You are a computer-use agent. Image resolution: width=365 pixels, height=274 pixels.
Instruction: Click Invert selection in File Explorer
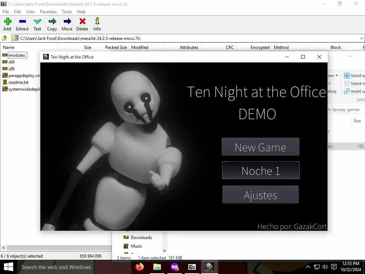click(354, 91)
